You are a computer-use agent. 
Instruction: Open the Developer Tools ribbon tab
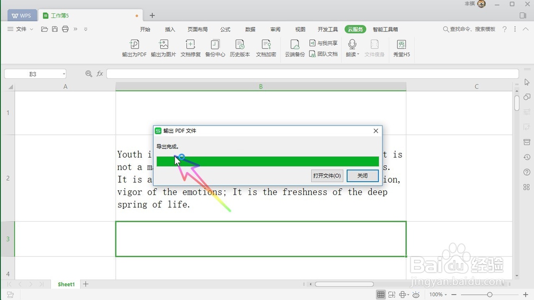(x=328, y=29)
